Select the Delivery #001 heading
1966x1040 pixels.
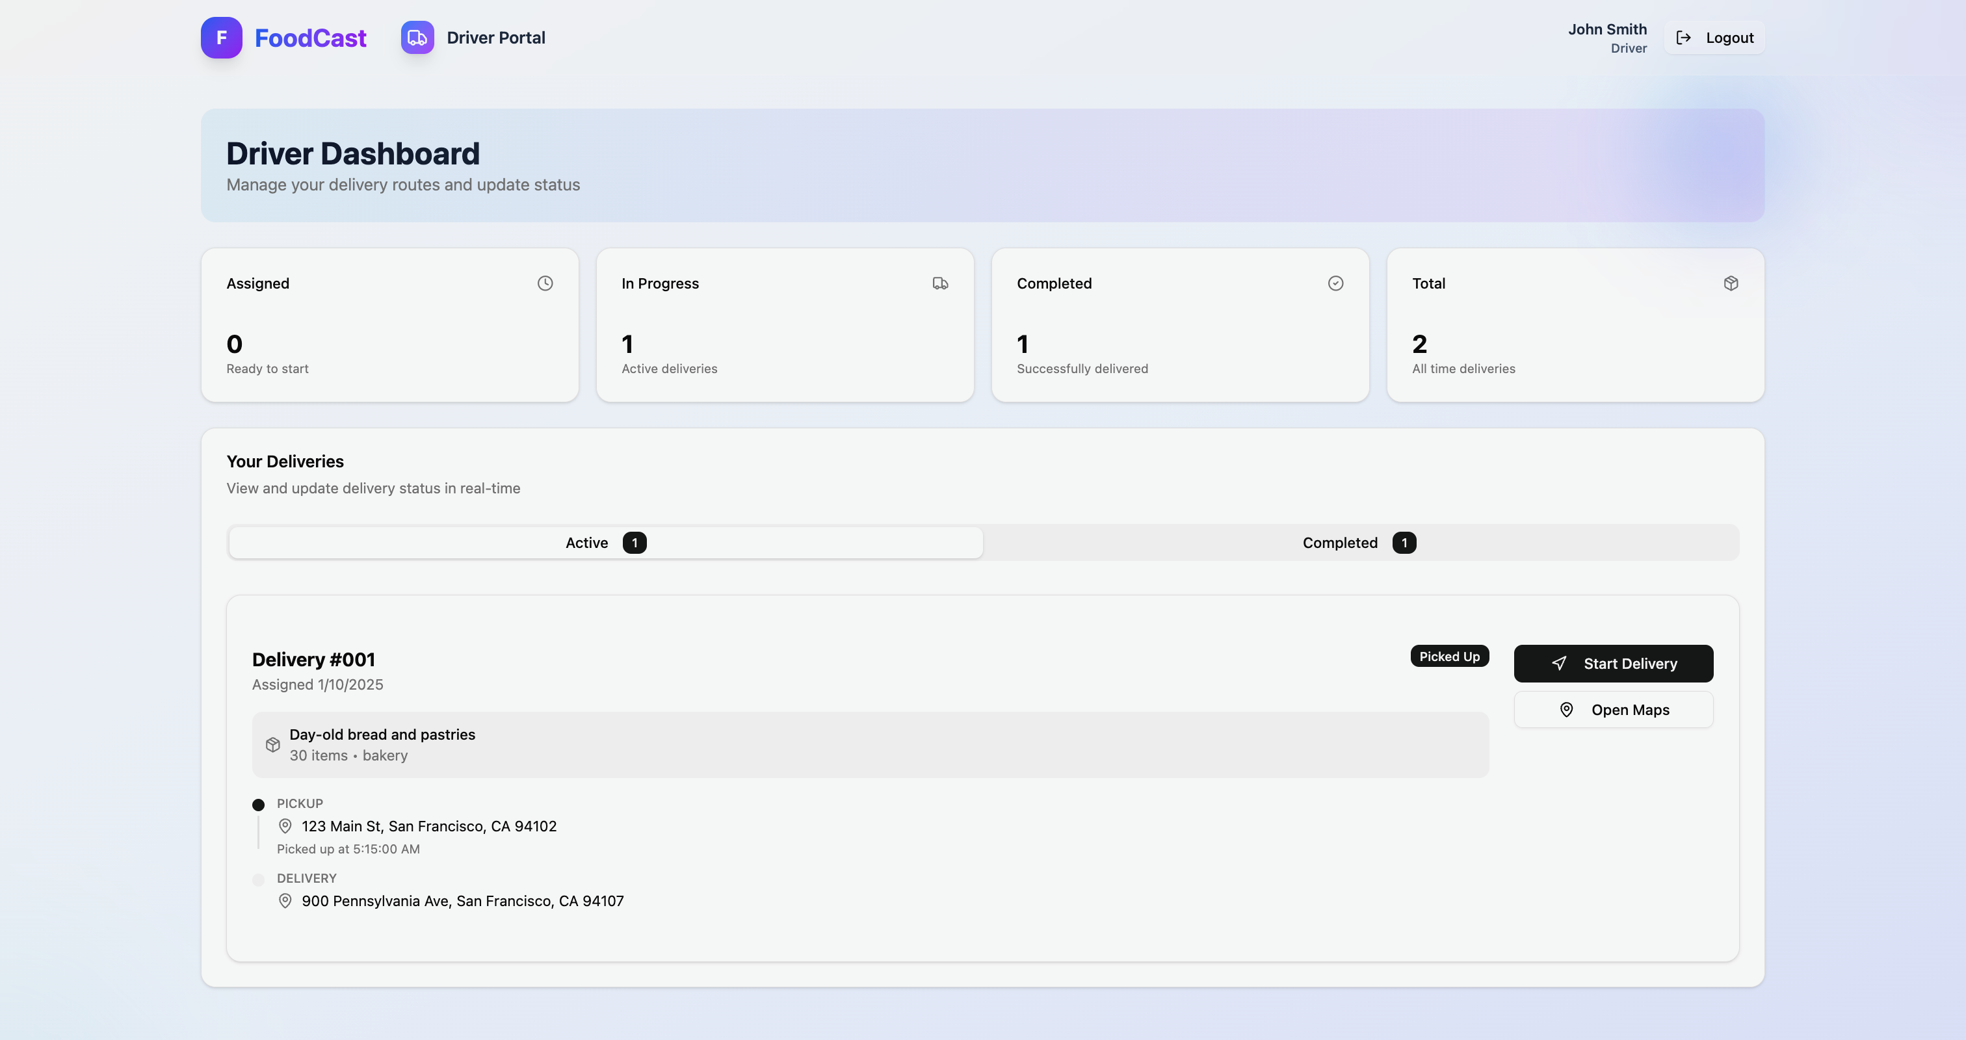pos(313,659)
